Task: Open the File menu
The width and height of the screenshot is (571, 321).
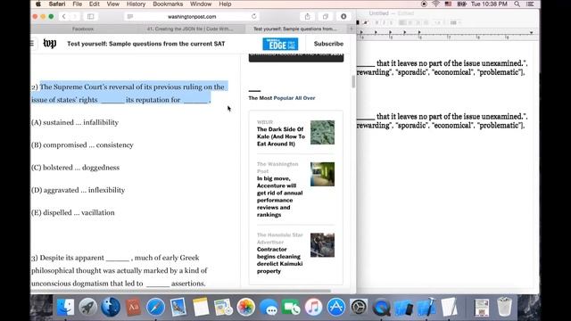Action: point(78,4)
